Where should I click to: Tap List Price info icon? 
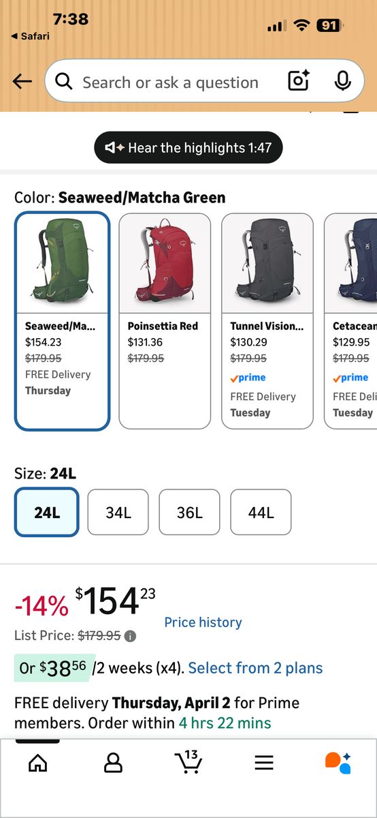(131, 636)
